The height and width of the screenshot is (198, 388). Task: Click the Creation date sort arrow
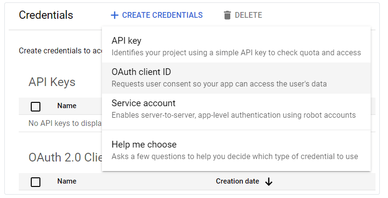tap(269, 182)
